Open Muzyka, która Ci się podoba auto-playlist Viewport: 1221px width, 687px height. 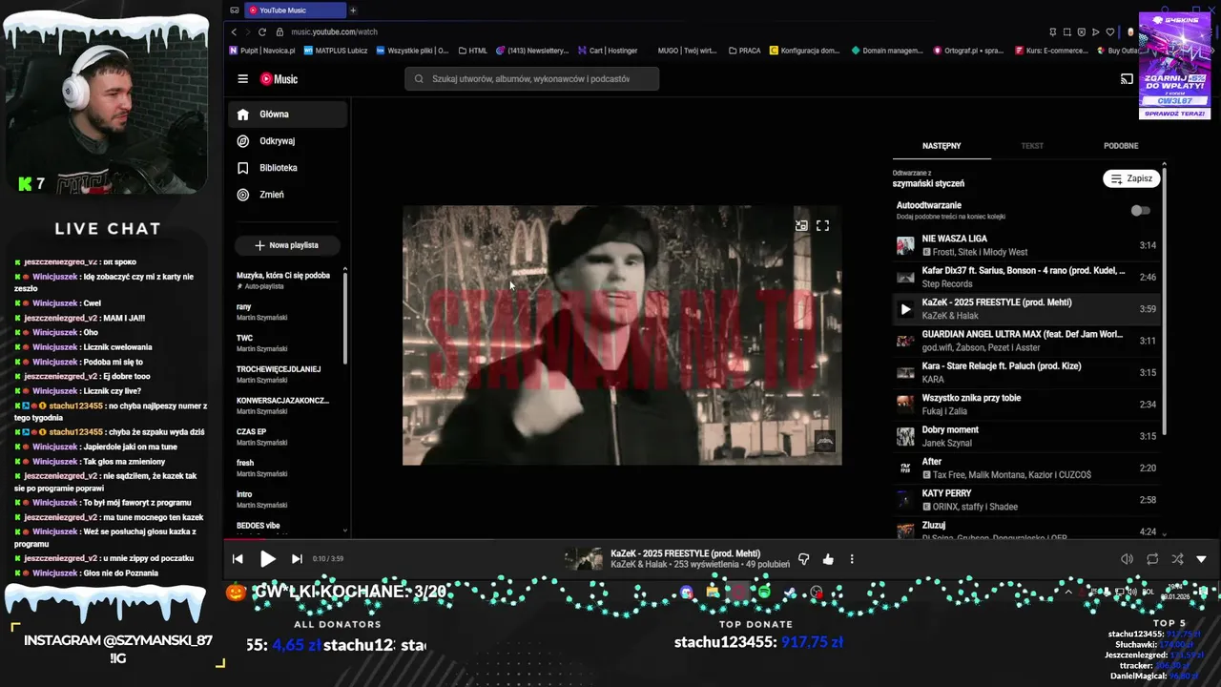[286, 281]
